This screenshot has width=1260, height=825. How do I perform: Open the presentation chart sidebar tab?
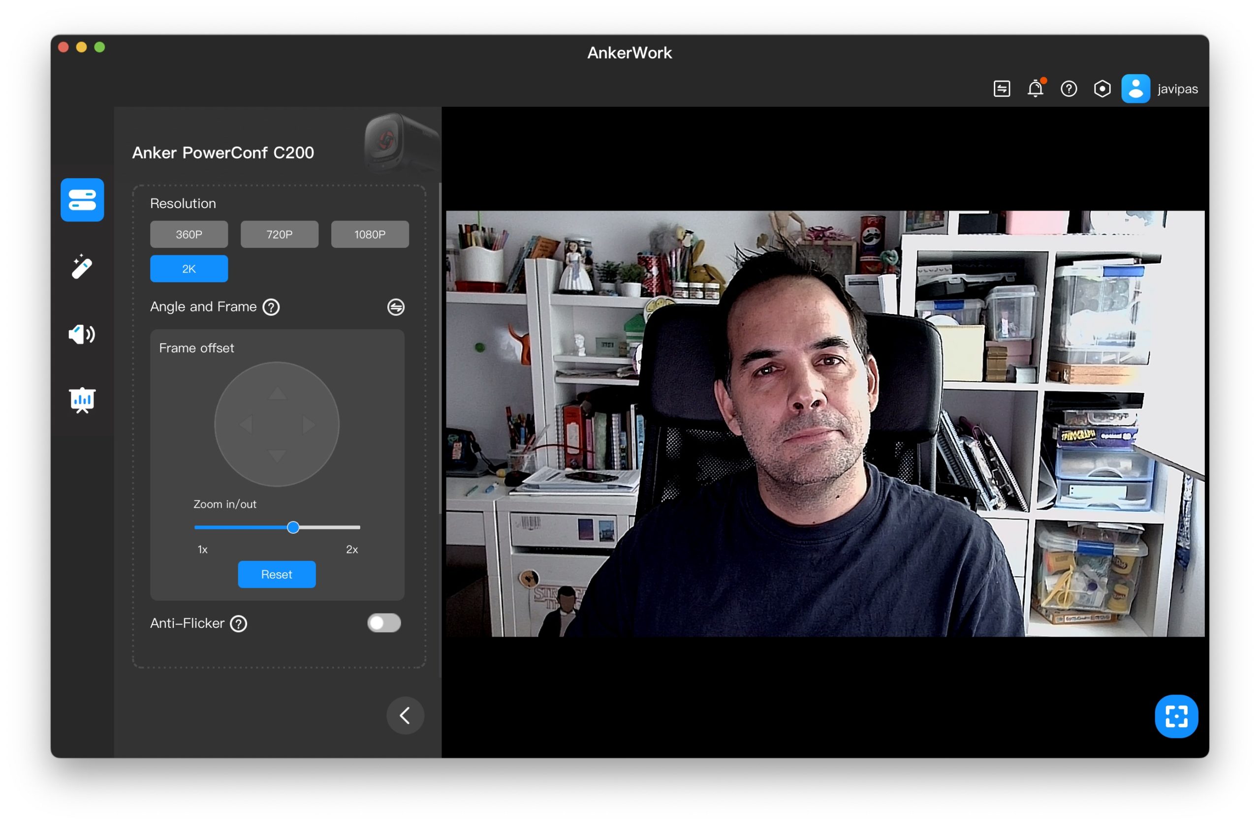(x=82, y=400)
